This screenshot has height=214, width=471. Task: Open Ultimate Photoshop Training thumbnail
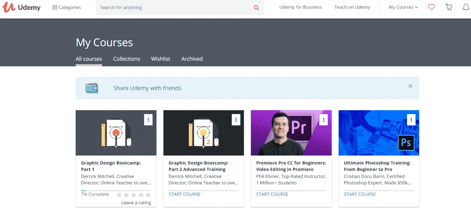379,133
